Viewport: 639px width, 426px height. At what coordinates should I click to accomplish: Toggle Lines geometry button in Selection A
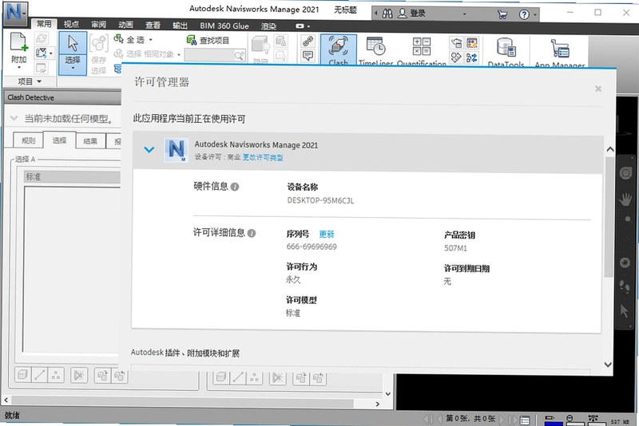click(x=39, y=375)
